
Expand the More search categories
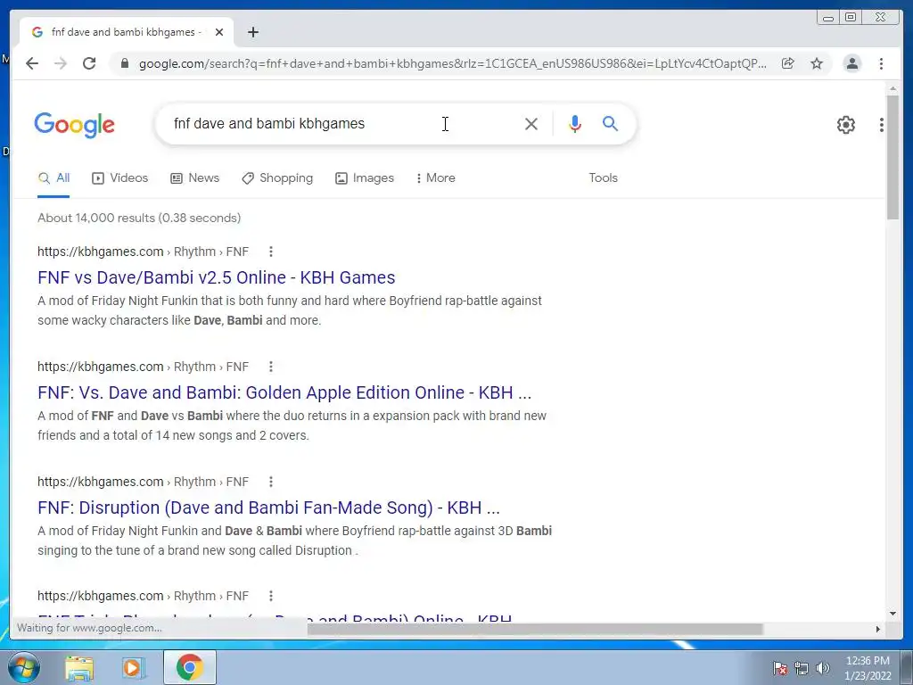[435, 178]
